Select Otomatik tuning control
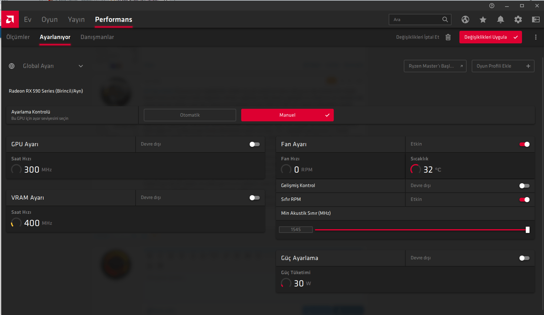 190,115
